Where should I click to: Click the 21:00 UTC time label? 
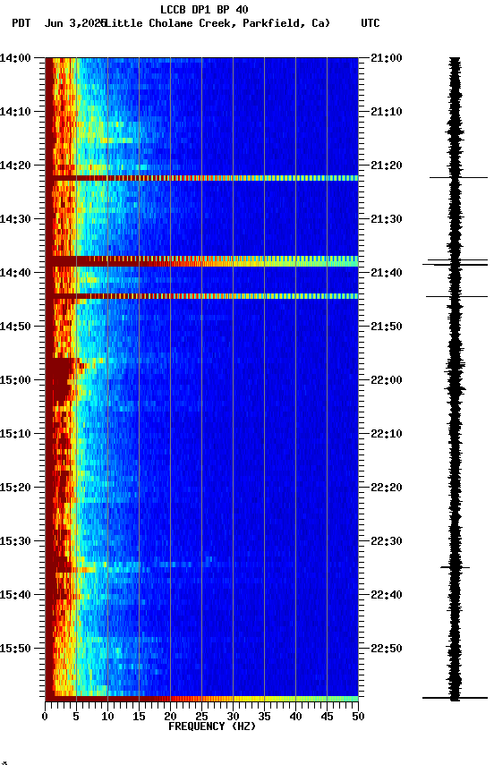[387, 58]
